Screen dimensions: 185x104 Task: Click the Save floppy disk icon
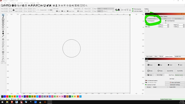click(x=7, y=6)
